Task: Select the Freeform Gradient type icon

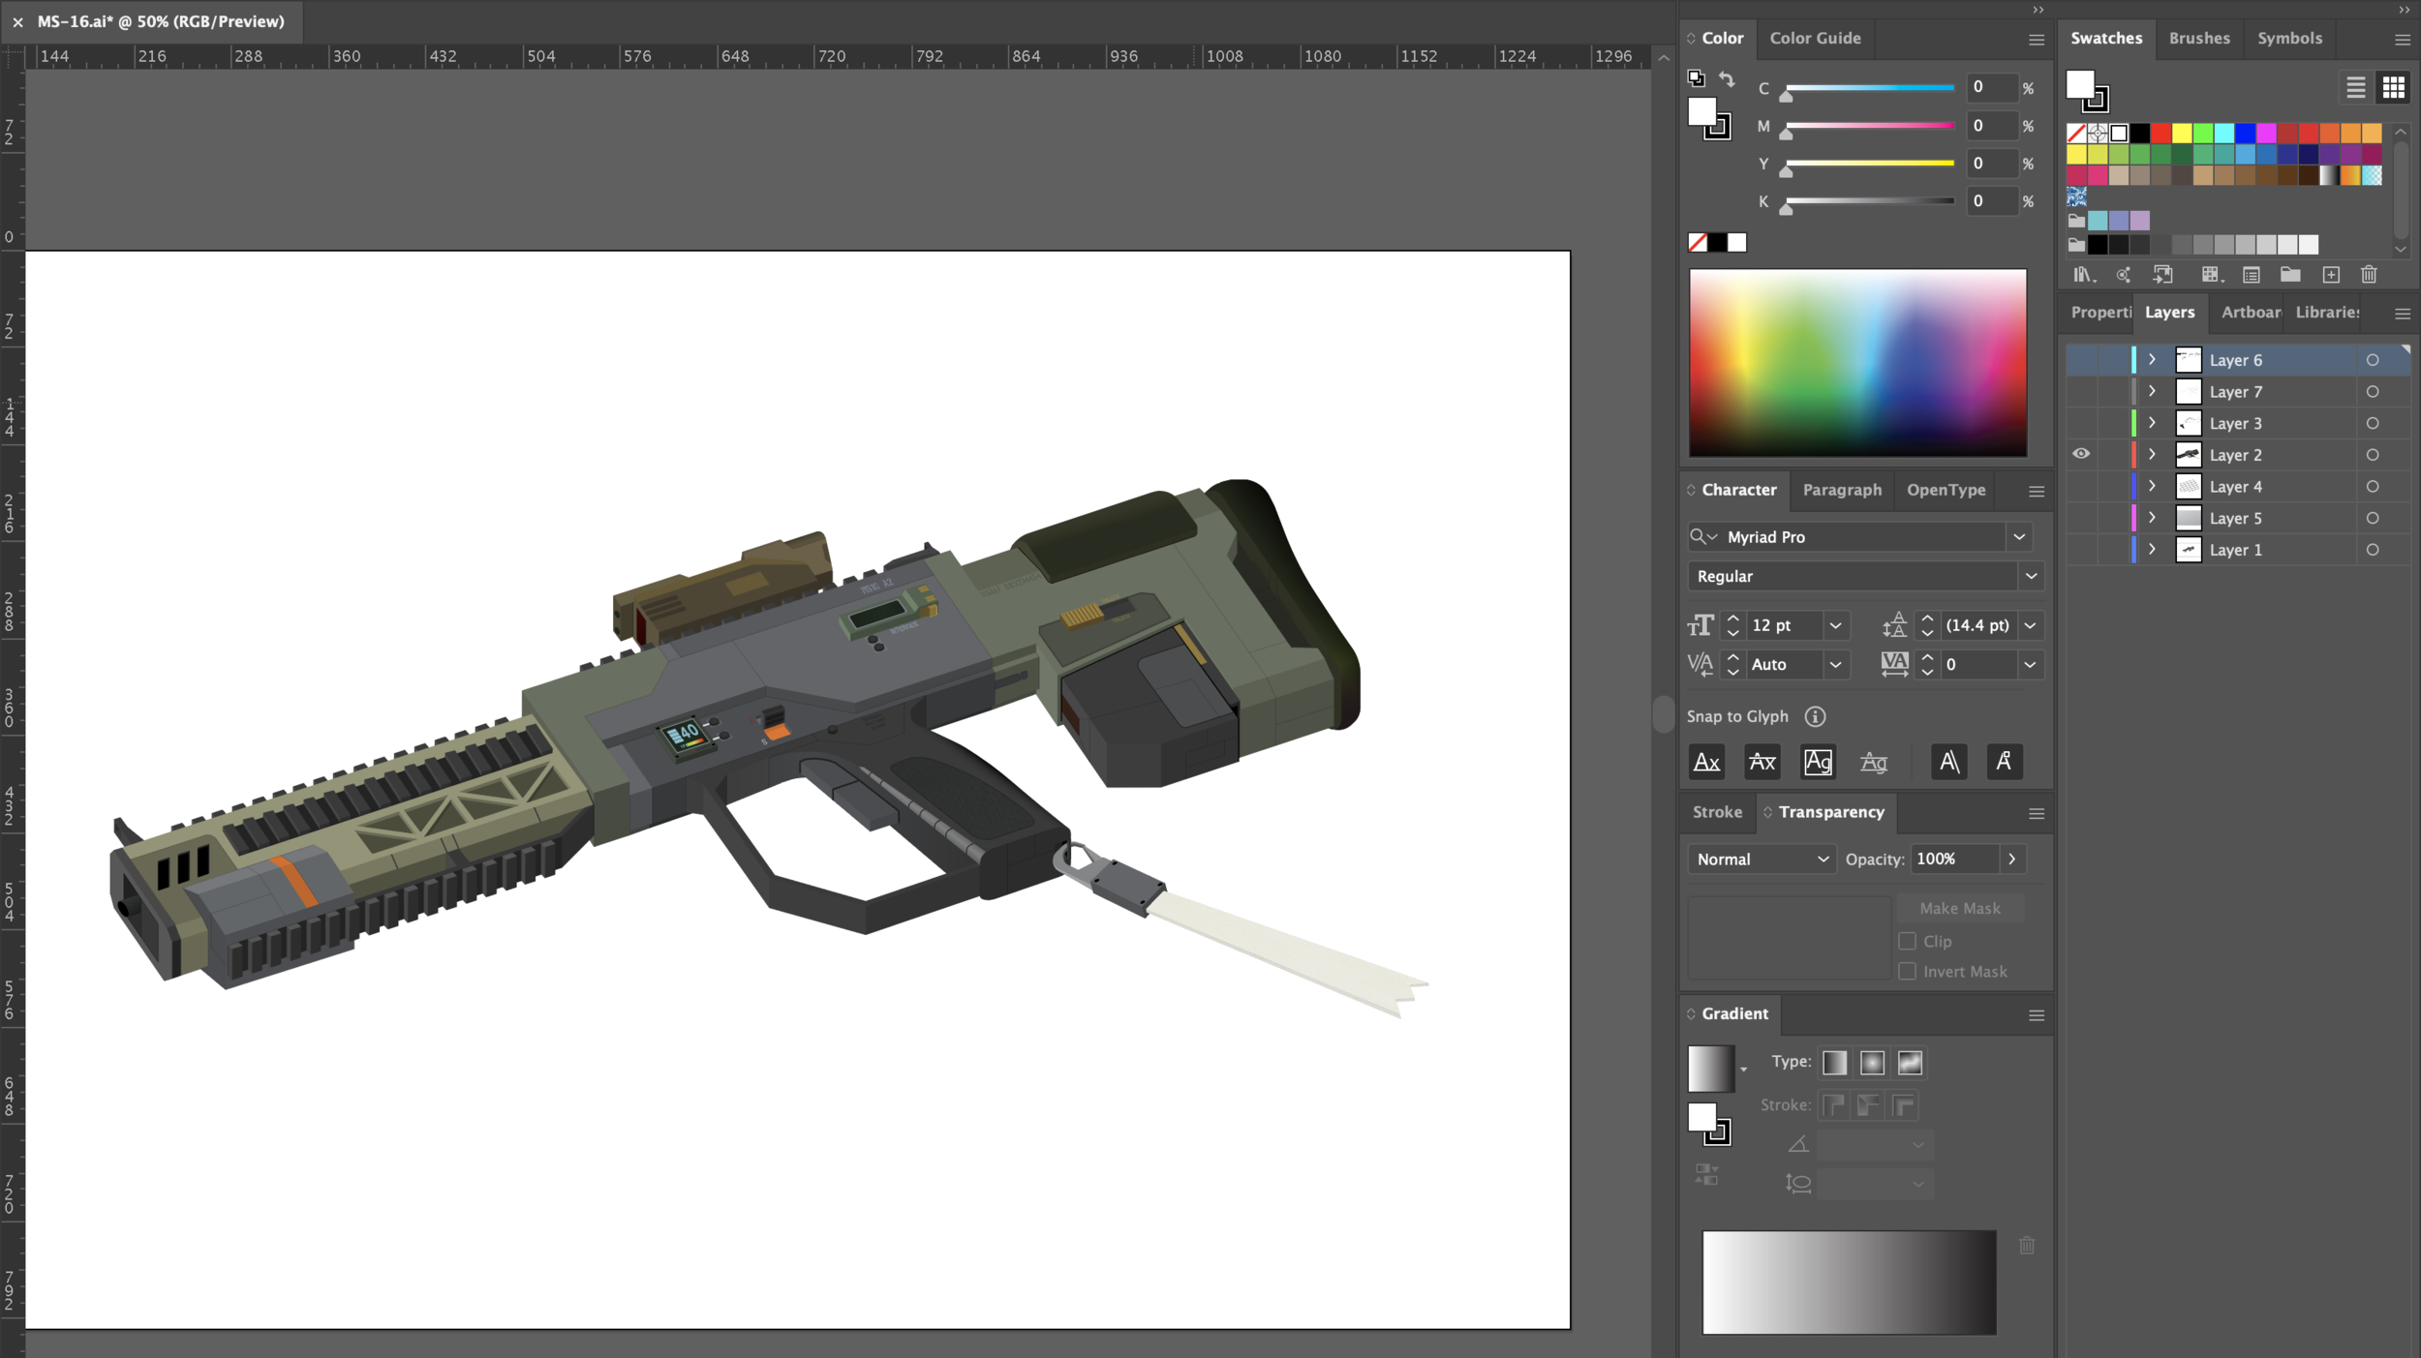Action: tap(1909, 1063)
